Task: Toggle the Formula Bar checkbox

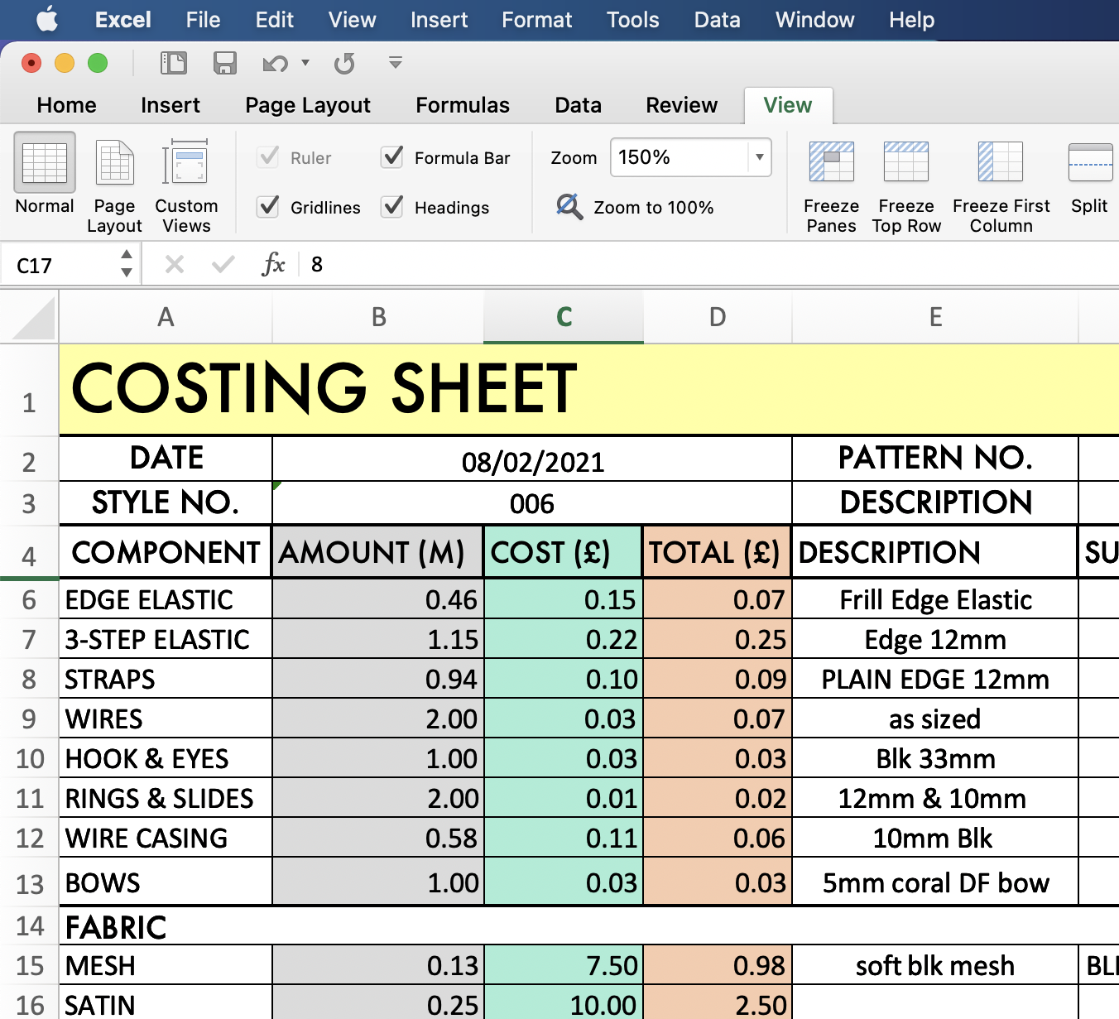Action: pos(392,157)
